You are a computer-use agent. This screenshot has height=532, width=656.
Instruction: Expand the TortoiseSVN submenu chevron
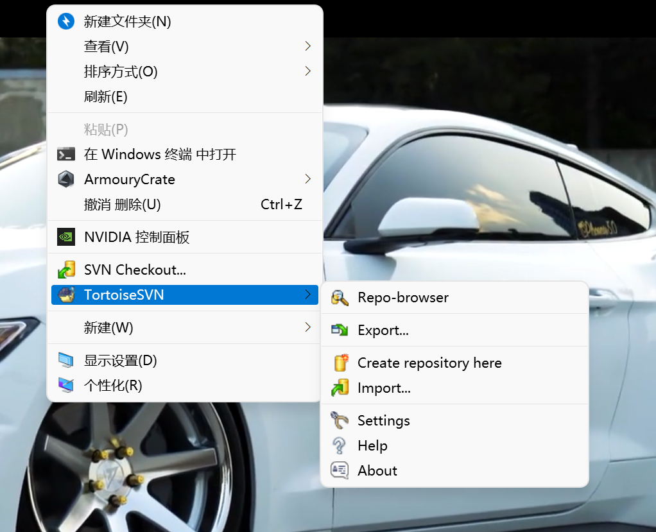click(x=308, y=295)
